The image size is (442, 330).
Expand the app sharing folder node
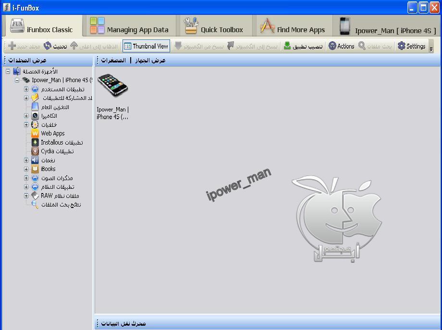(x=26, y=98)
